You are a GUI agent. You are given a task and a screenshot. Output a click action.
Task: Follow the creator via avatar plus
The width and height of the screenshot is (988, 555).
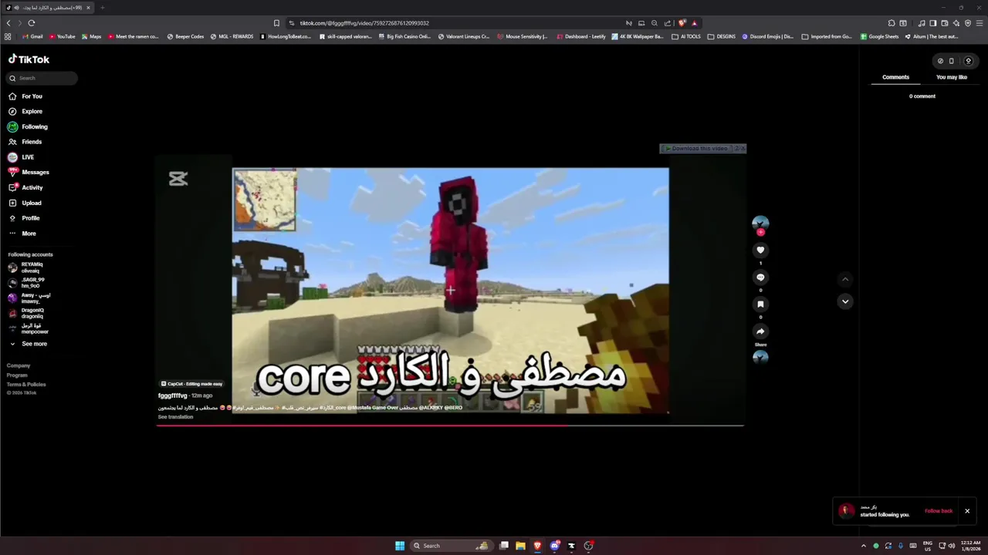point(760,232)
